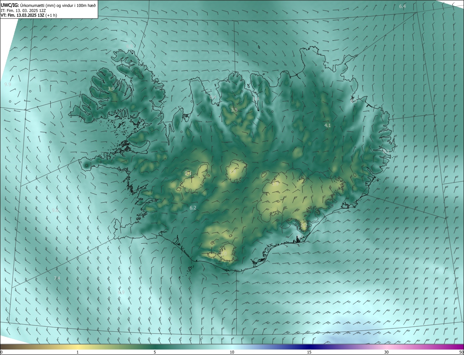Click the 10 tick on the color scale
Viewport: 464px width, 355px height.
pos(232,352)
